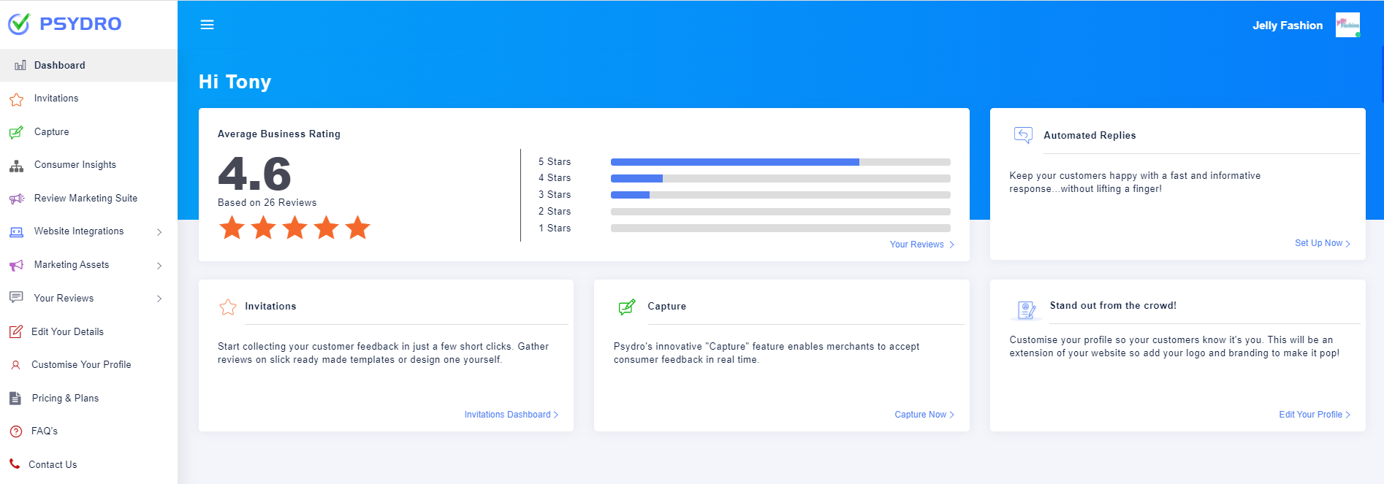Click the Website Integrations laptop icon
This screenshot has width=1384, height=484.
[x=16, y=232]
